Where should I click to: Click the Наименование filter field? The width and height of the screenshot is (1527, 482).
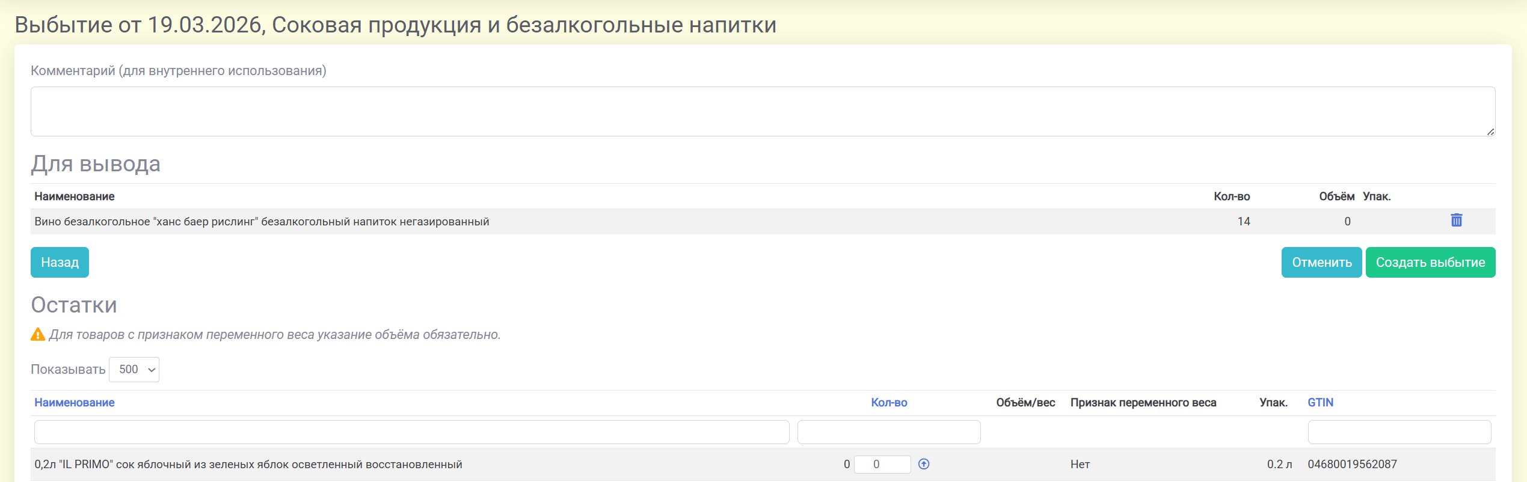411,432
